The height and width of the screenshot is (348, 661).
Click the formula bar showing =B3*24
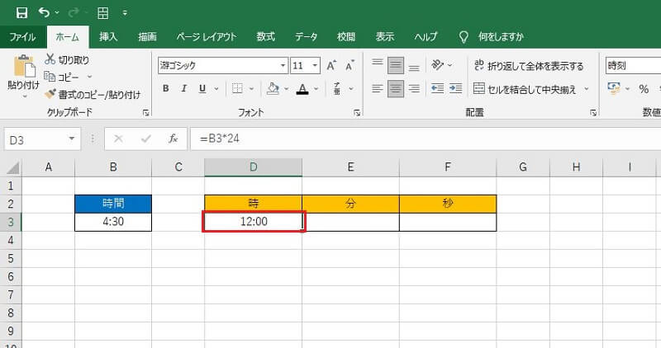(426, 139)
